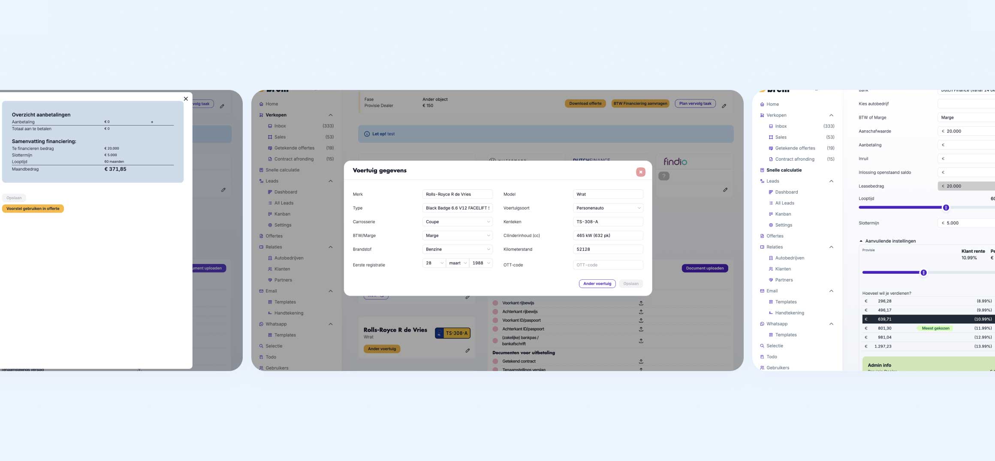The image size is (995, 461).
Task: Upload Voorkant ID/paspoort via upload icon
Action: 641,320
